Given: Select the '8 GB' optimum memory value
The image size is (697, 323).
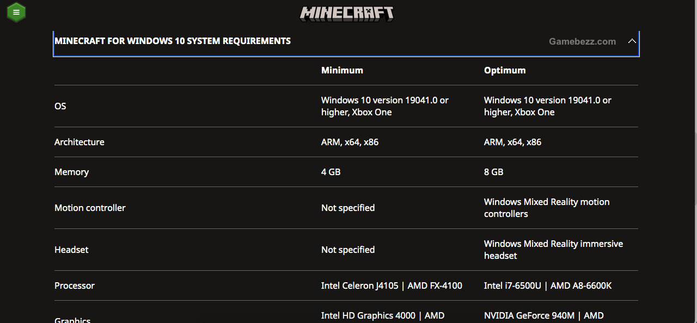Looking at the screenshot, I should coord(493,172).
